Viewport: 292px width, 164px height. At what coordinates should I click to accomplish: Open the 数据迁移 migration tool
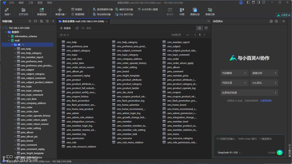click(x=210, y=12)
